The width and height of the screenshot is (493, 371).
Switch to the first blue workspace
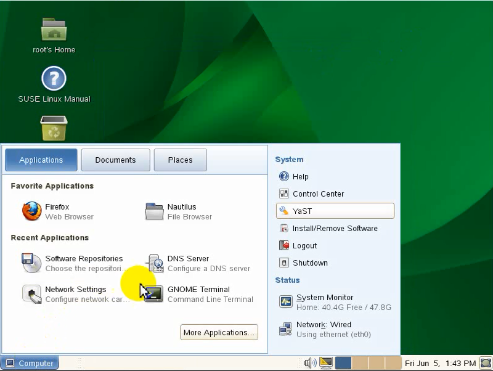343,363
